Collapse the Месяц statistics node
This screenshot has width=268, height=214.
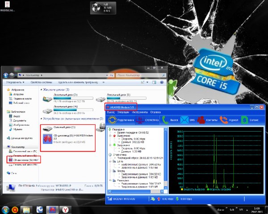pyautogui.click(x=110, y=171)
